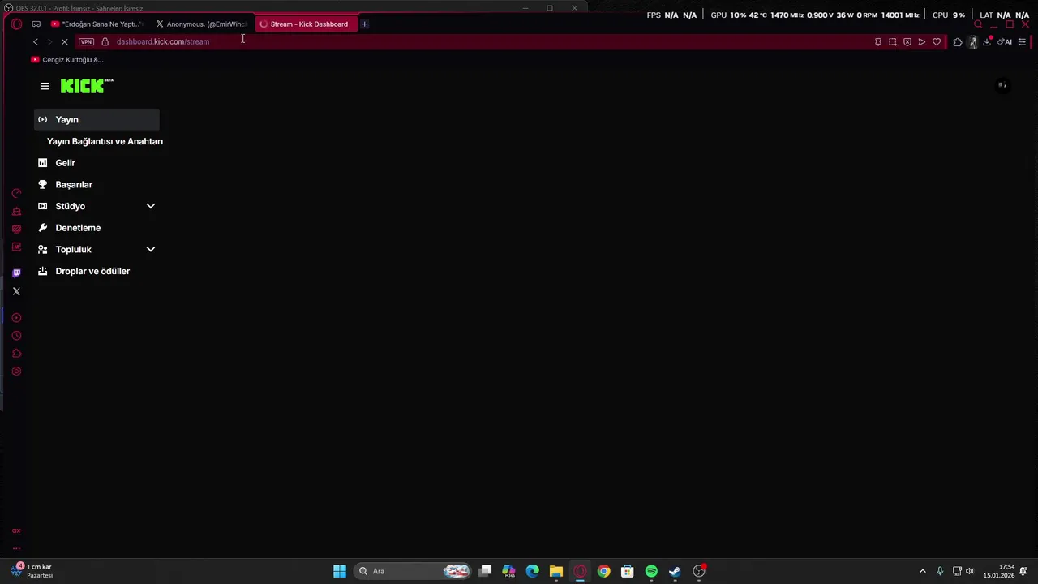
Task: Open the GX Control speedometer sidebar icon
Action: pos(16,193)
